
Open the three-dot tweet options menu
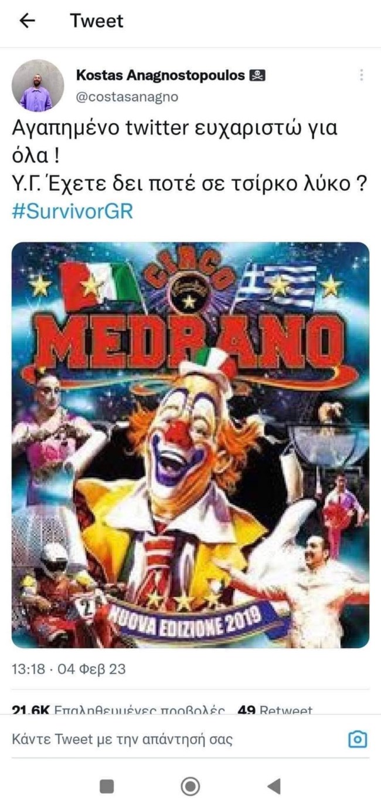coord(362,75)
